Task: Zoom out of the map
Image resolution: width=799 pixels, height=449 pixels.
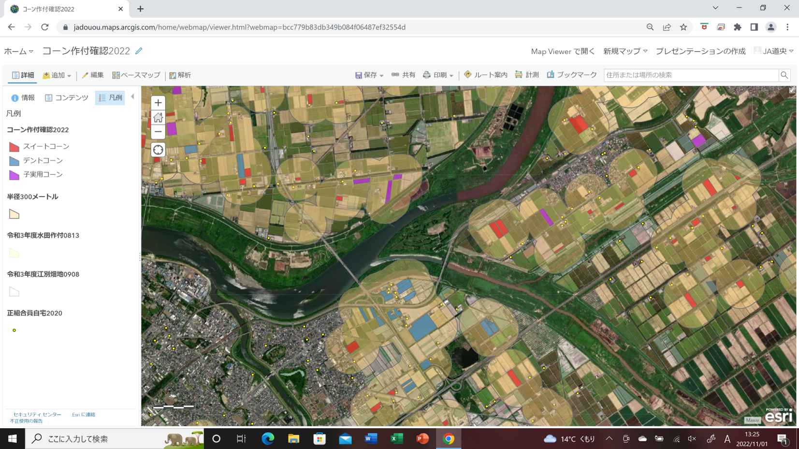Action: click(x=158, y=131)
